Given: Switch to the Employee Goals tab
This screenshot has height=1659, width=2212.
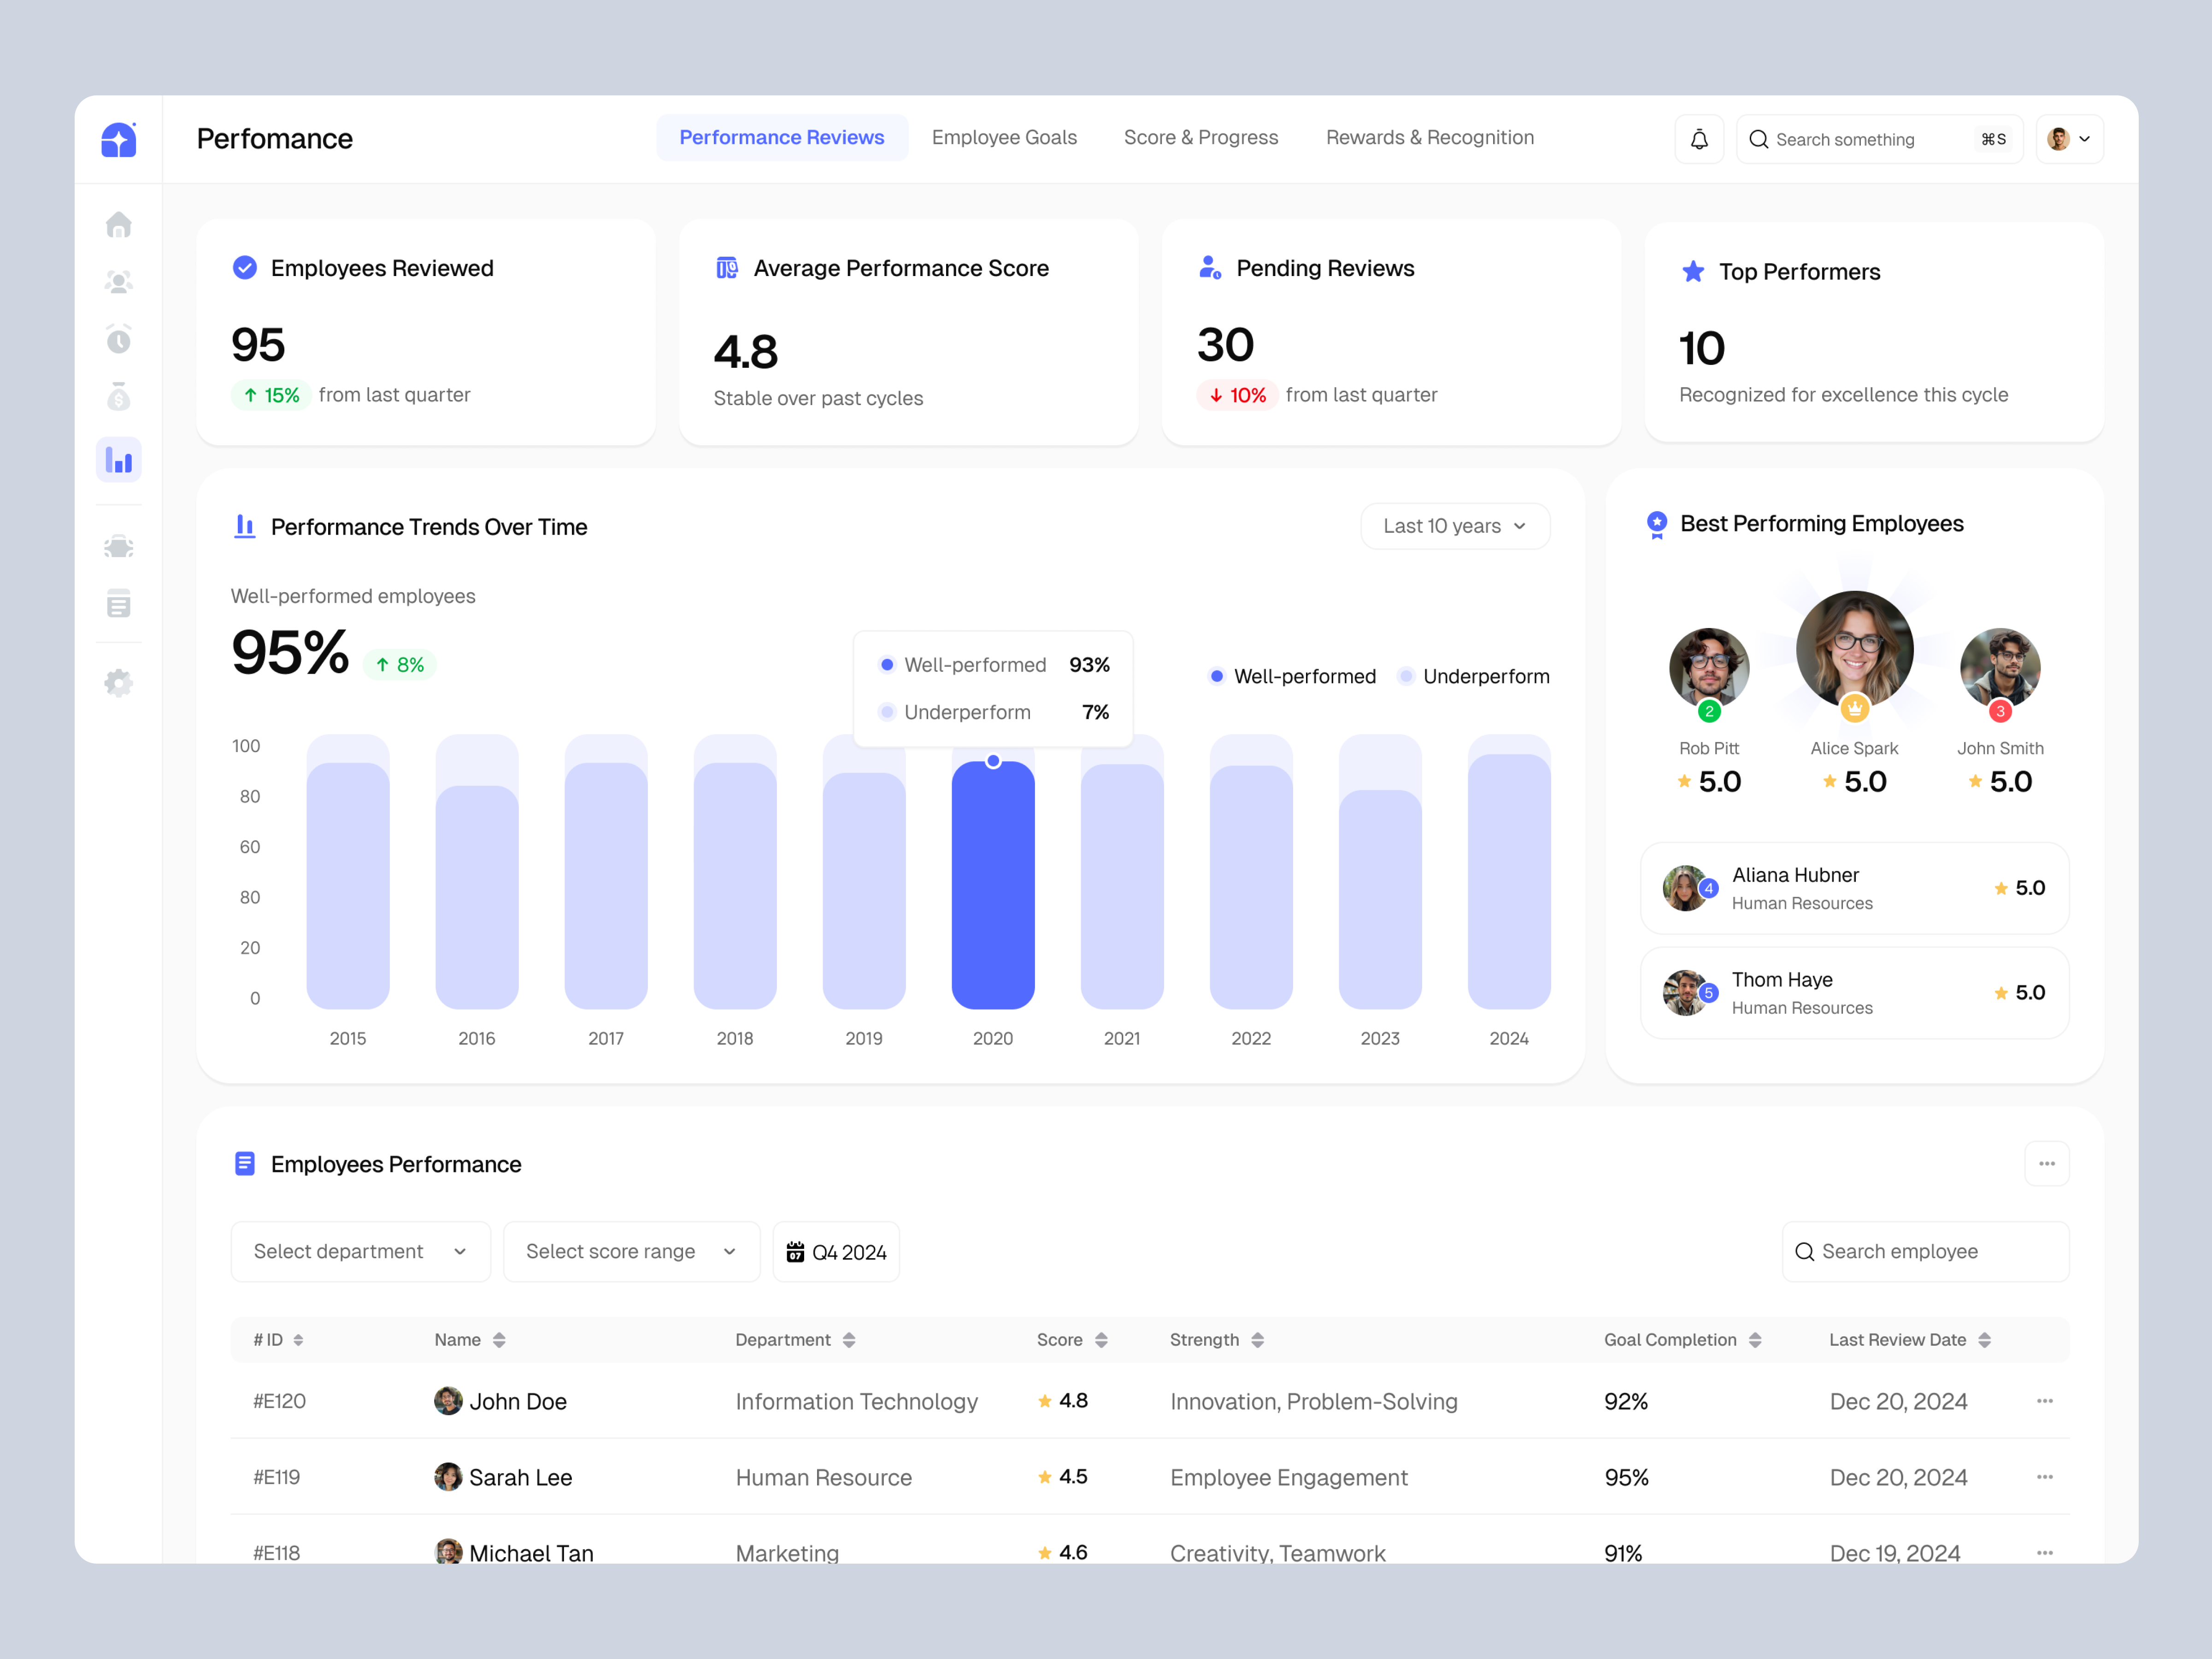Looking at the screenshot, I should (1004, 137).
